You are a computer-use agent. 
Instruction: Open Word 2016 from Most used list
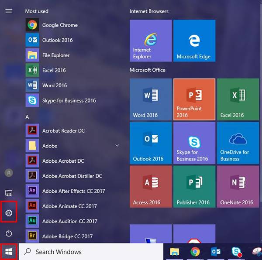(72, 85)
